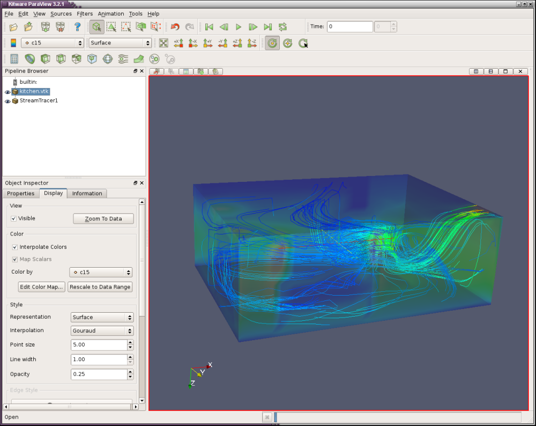Viewport: 536px width, 426px height.
Task: Set view direction to +X
Action: click(178, 43)
